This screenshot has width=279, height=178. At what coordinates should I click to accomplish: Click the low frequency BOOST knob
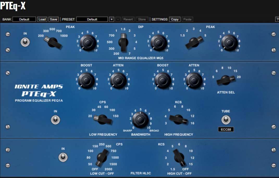coord(86,80)
